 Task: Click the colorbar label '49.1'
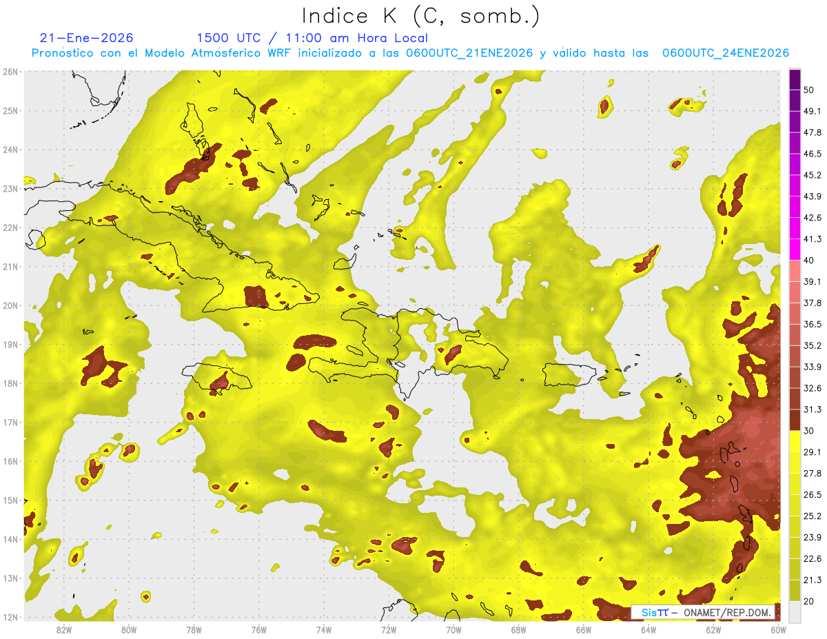pos(812,111)
